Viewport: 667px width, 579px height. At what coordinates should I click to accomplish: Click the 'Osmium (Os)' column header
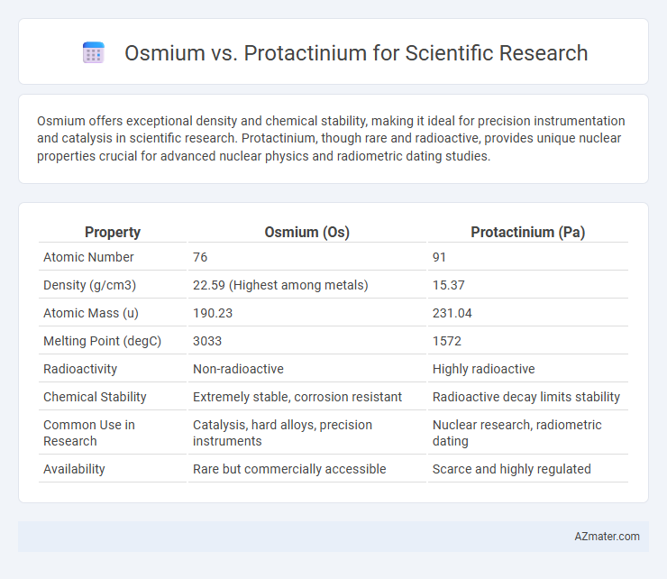tap(306, 232)
